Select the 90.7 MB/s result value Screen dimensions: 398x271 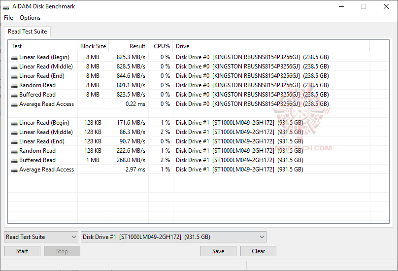[133, 141]
